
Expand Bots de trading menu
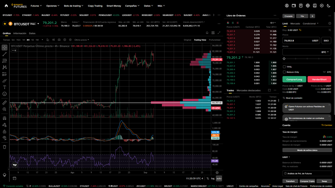[74, 6]
